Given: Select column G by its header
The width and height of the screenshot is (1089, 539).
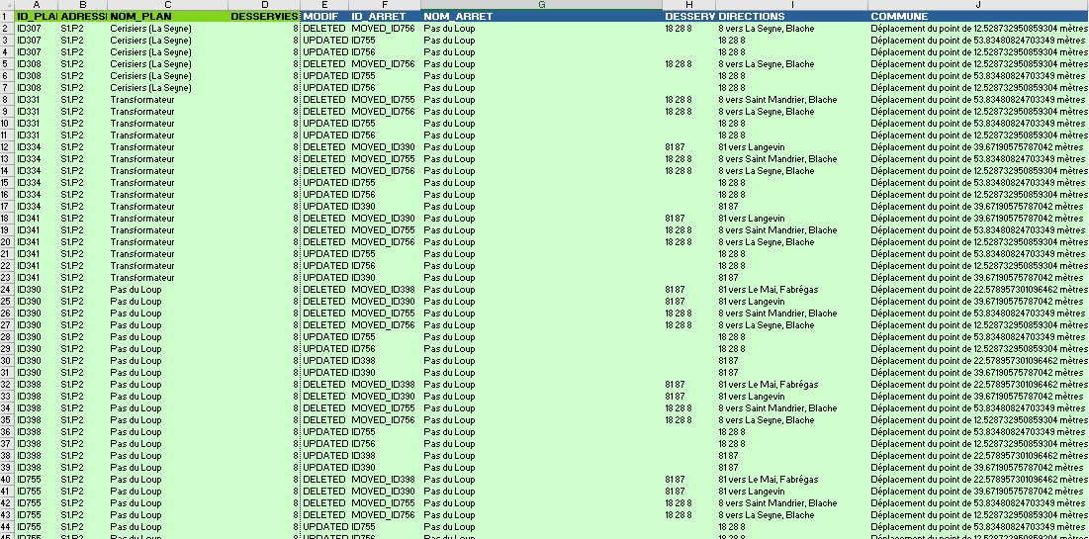Looking at the screenshot, I should (x=541, y=5).
